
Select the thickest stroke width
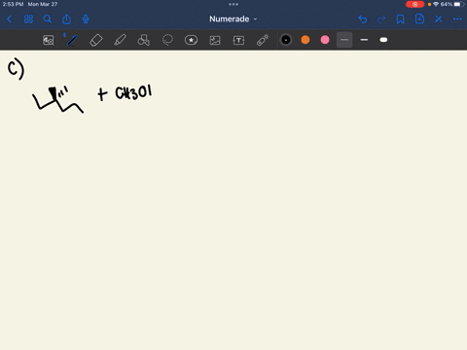(383, 40)
